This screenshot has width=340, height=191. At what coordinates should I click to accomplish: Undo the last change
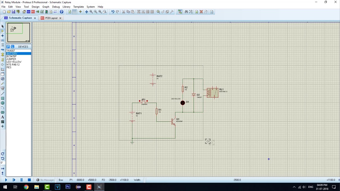click(113, 12)
